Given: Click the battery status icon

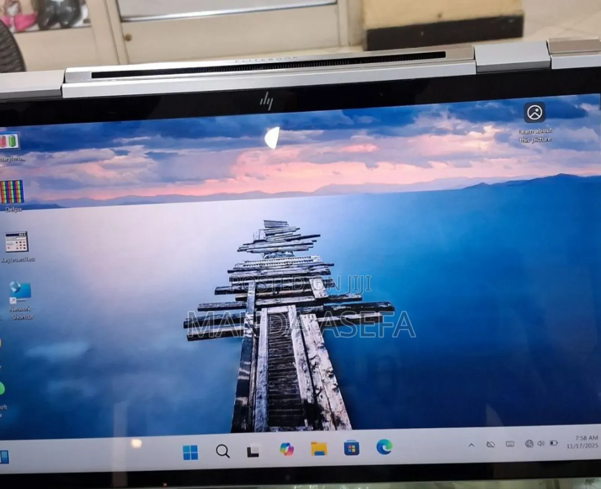Looking at the screenshot, I should (554, 443).
